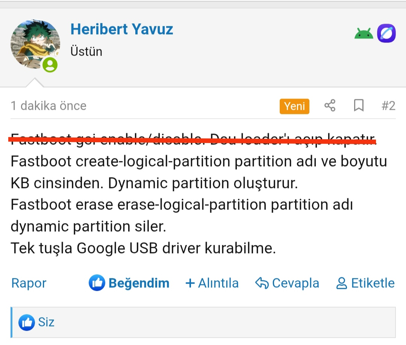Click the 'Fastboot erase erase-logical-partition' text line

(182, 205)
